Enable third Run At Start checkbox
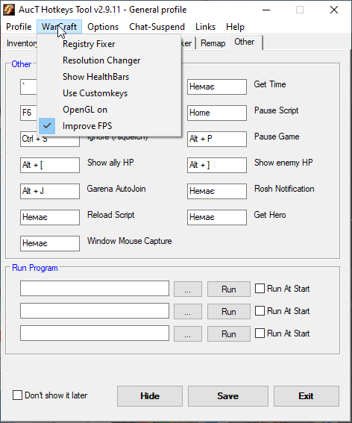The width and height of the screenshot is (352, 423). [260, 333]
